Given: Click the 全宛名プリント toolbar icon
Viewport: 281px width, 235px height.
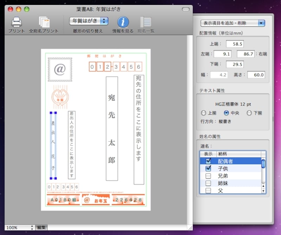Looking at the screenshot, I should (x=44, y=22).
